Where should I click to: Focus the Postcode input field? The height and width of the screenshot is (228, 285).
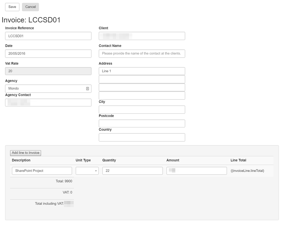(x=142, y=123)
